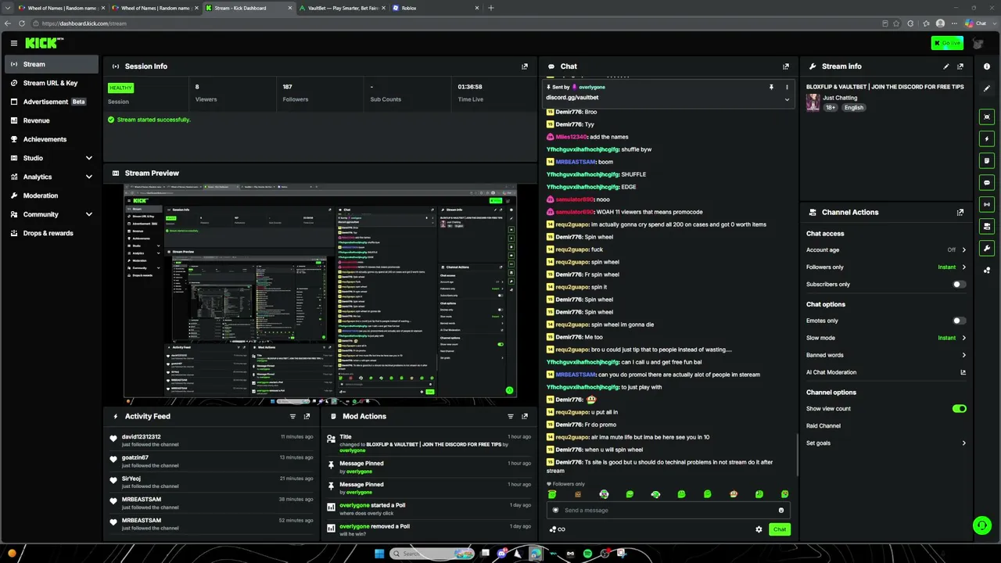Open the Set goals arrow
1001x563 pixels.
point(963,443)
